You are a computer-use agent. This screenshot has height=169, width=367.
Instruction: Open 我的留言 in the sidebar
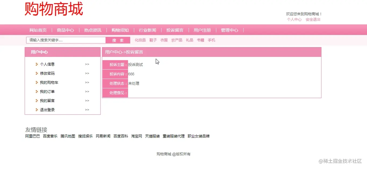coord(47,101)
